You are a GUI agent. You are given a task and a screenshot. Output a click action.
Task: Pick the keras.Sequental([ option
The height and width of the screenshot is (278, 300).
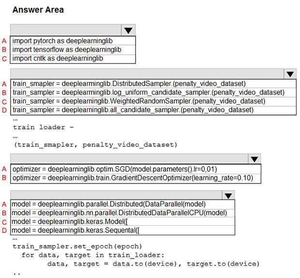tap(123, 230)
